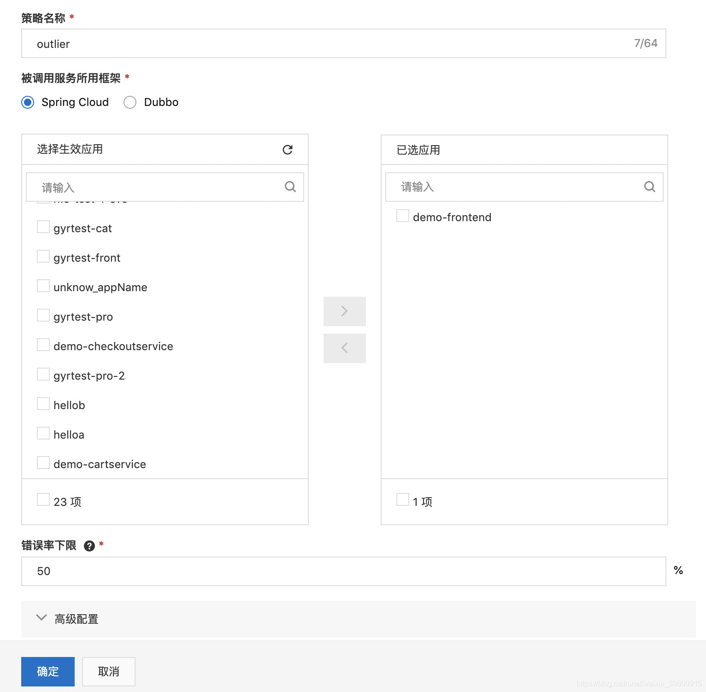Image resolution: width=706 pixels, height=692 pixels.
Task: Select the Spring Cloud radio button
Action: (28, 102)
